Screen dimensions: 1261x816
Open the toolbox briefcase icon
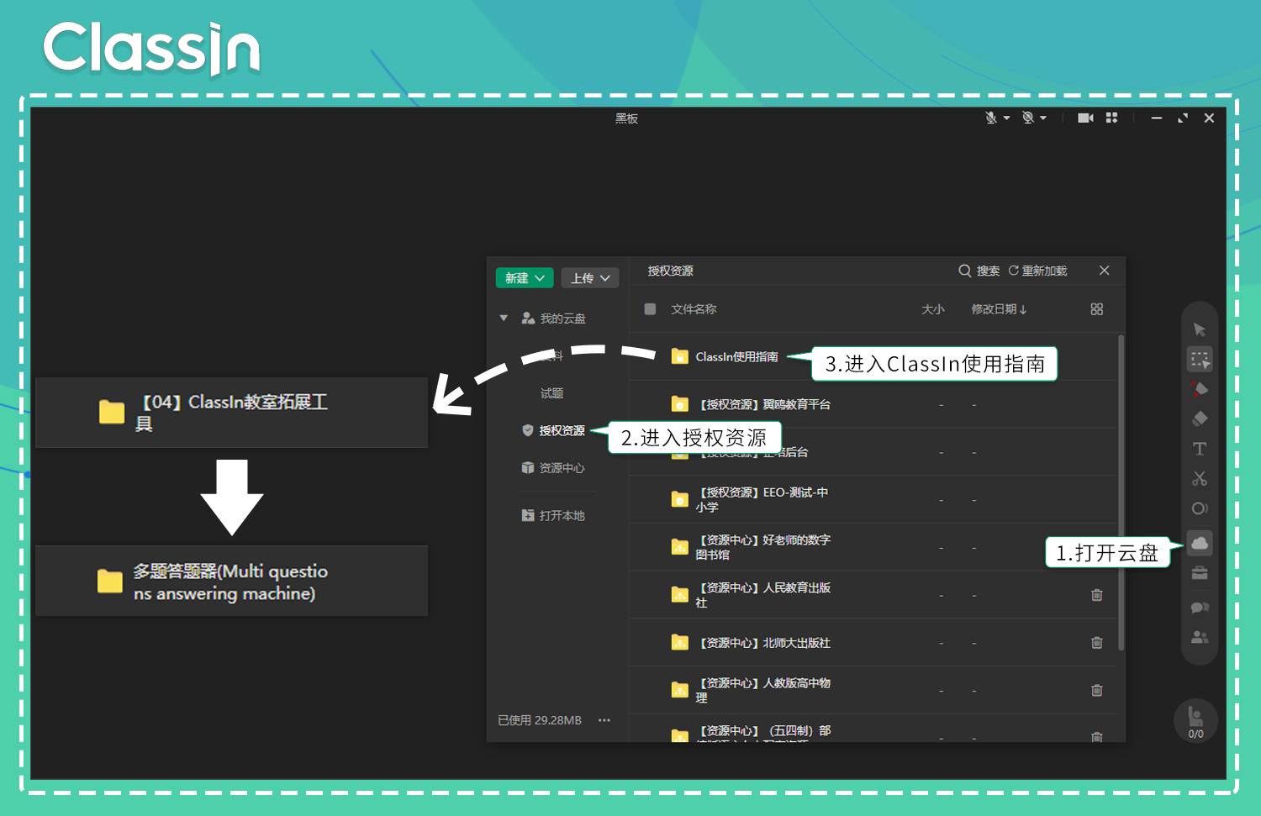click(1200, 573)
